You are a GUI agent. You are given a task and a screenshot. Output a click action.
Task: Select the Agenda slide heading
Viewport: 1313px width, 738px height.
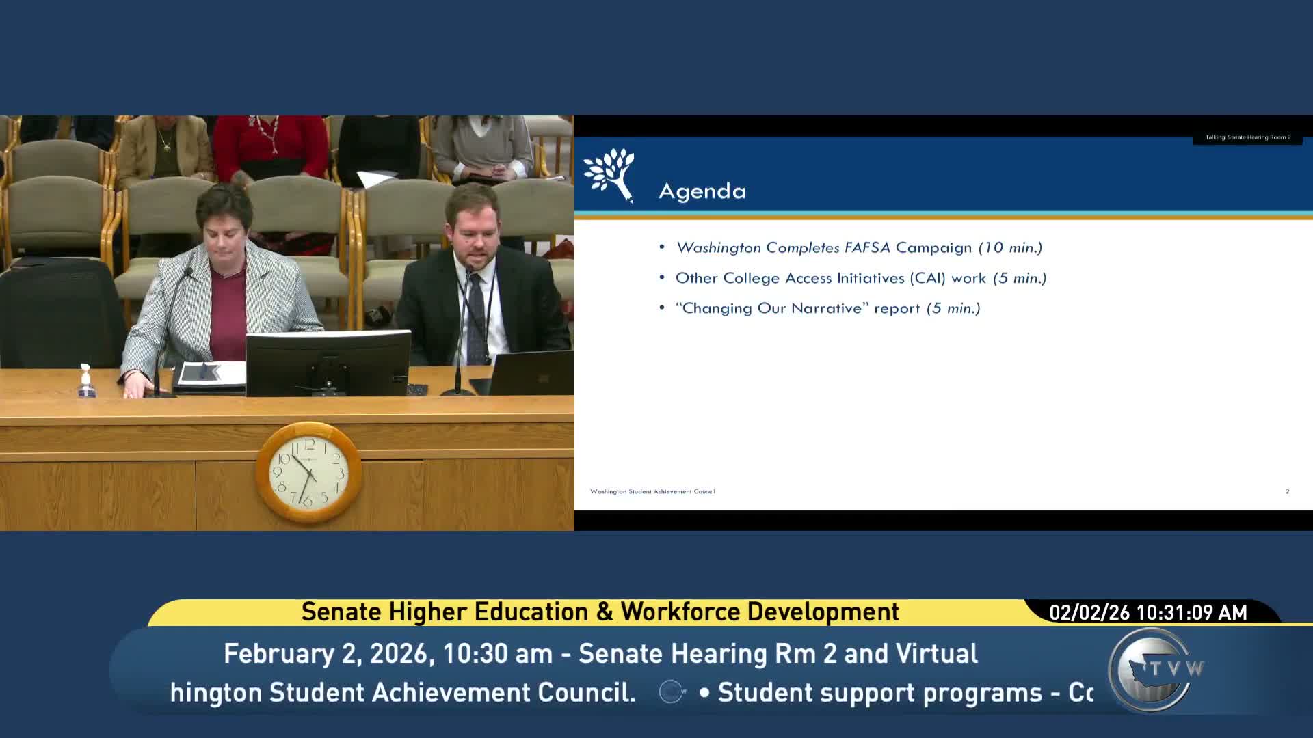702,191
